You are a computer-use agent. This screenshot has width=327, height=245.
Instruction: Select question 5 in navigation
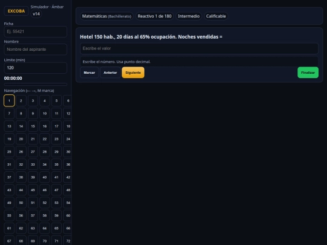(56, 100)
